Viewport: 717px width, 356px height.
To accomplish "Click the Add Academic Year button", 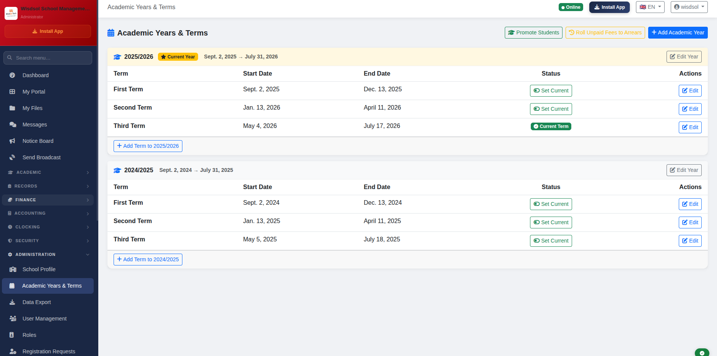I will tap(678, 32).
